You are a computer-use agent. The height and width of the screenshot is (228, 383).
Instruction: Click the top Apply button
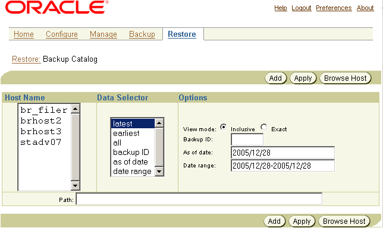pyautogui.click(x=303, y=78)
